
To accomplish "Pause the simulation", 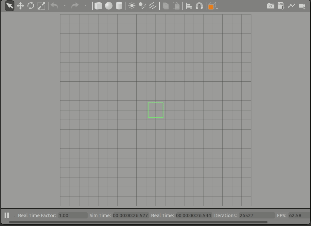I will [7, 216].
